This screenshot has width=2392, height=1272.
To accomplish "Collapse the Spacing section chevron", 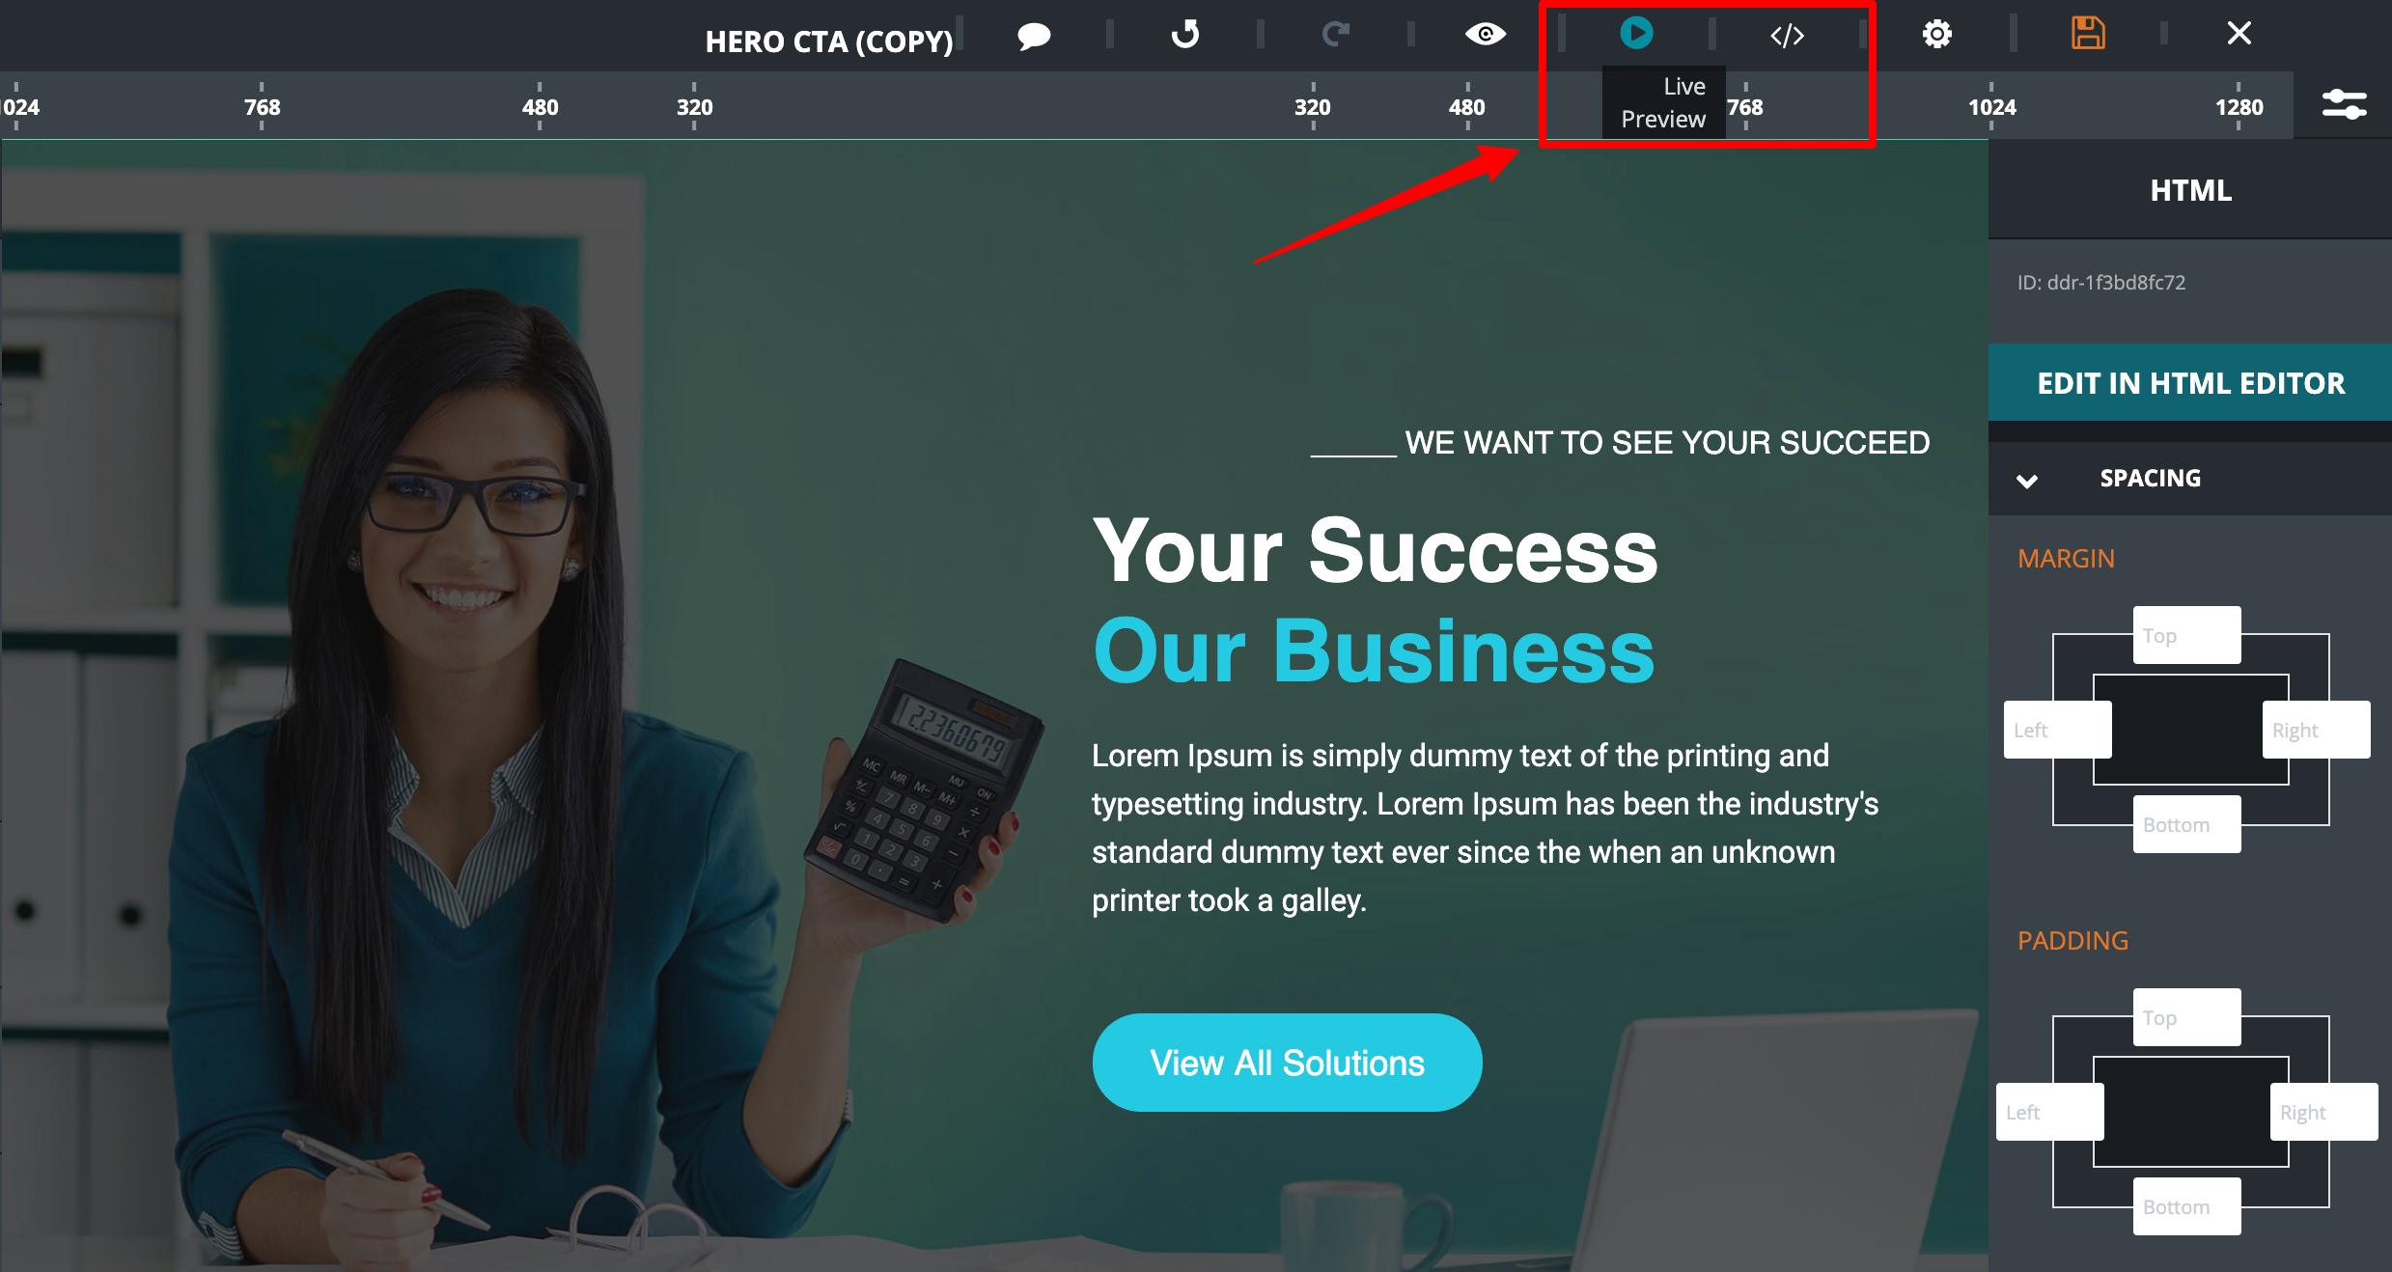I will 2027,480.
